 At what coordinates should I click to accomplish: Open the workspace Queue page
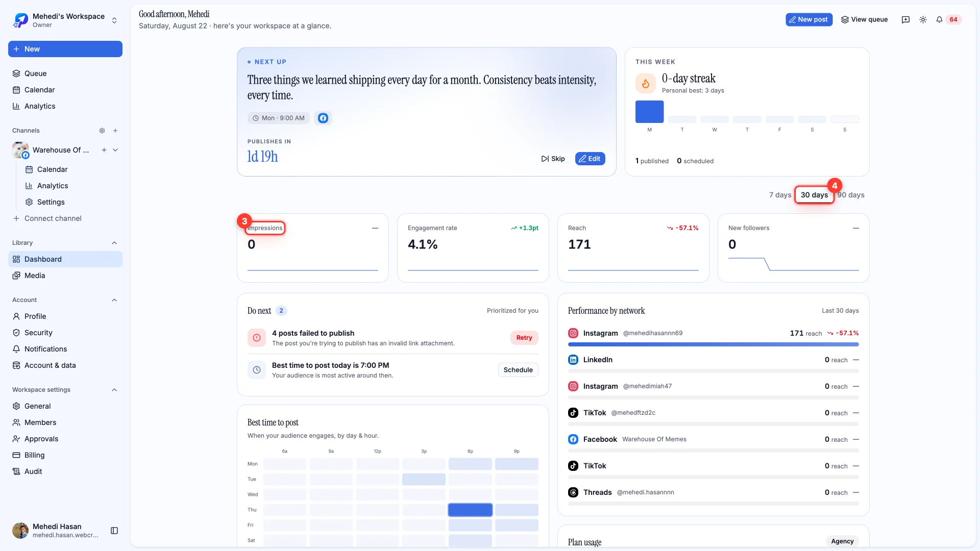point(65,73)
